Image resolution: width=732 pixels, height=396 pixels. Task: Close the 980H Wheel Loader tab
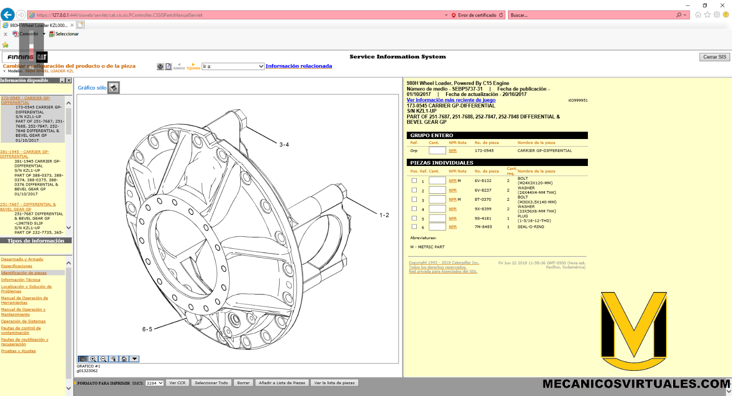pos(72,26)
